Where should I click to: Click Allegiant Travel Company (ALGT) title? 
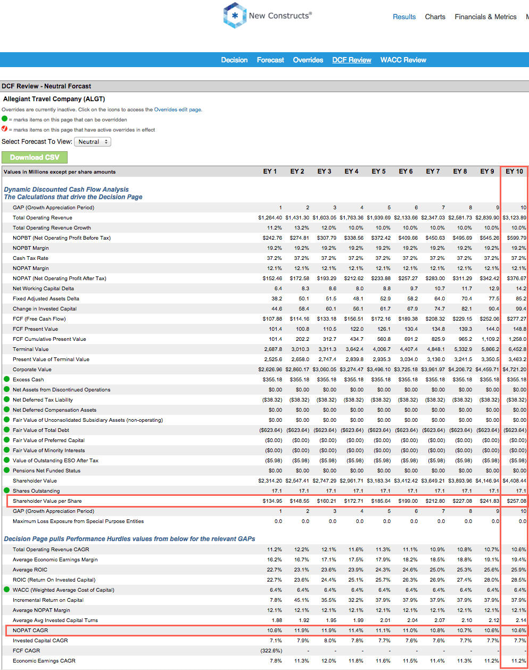click(54, 99)
